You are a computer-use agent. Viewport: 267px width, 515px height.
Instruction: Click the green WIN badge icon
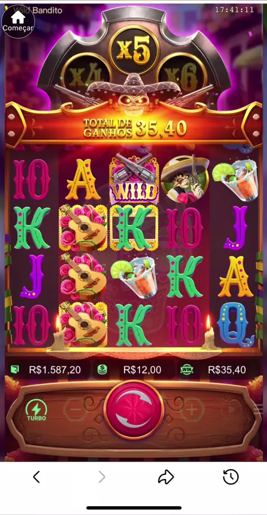(x=186, y=370)
